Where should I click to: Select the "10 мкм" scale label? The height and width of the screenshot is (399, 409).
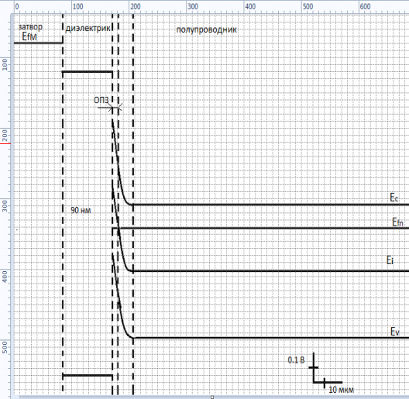341,390
